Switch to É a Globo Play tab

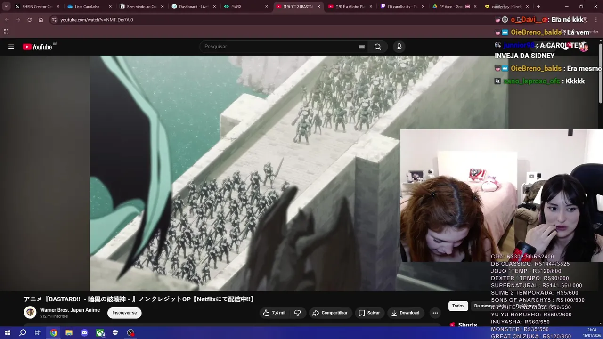(x=350, y=7)
